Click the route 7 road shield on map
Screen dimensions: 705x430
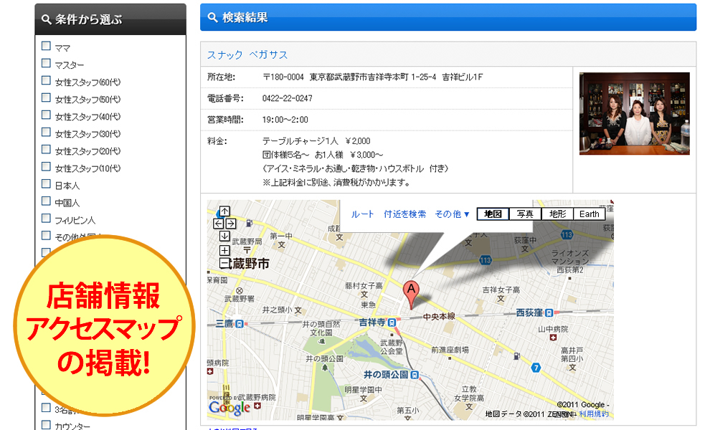tap(536, 368)
